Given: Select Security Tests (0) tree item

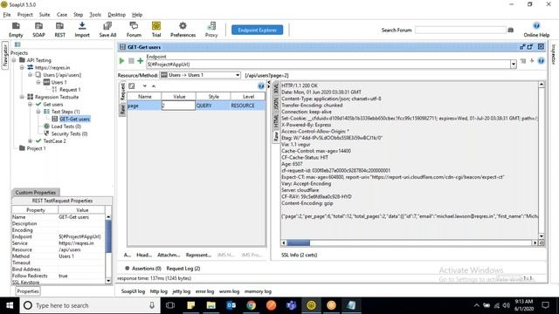Looking at the screenshot, I should click(x=69, y=133).
